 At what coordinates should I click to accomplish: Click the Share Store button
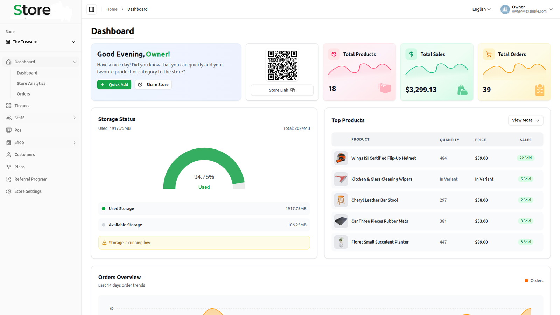point(153,85)
